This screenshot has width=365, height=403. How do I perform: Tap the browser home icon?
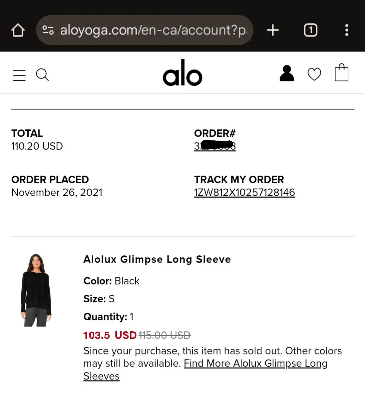click(18, 30)
